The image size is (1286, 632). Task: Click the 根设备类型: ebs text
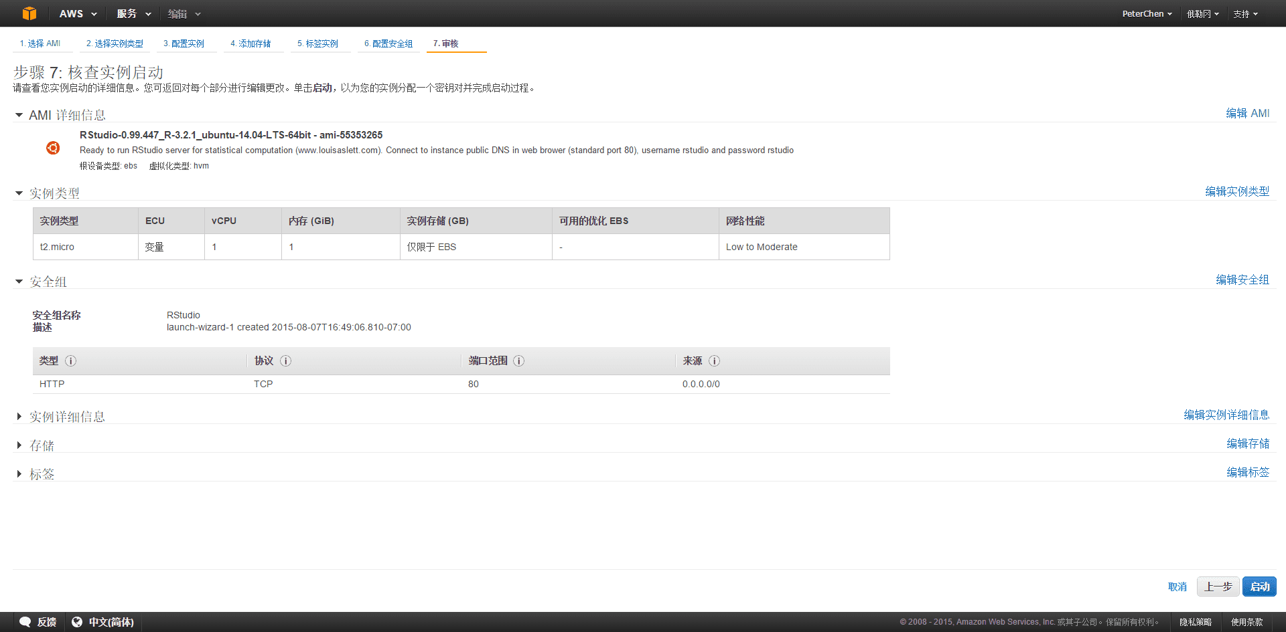tap(109, 166)
